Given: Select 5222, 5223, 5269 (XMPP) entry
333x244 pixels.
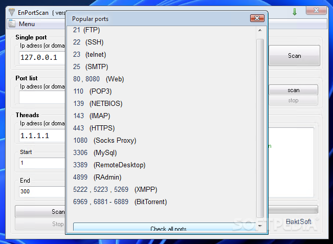Looking at the screenshot, I should (115, 189).
